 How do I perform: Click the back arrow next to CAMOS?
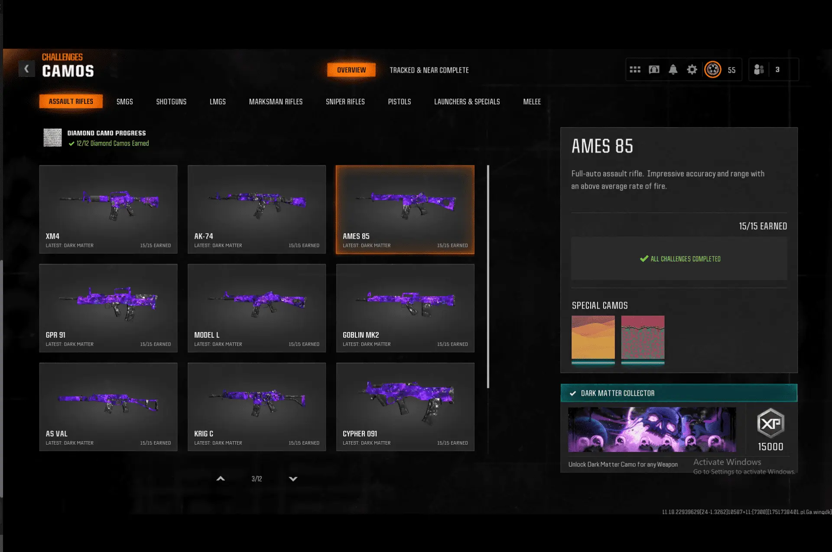point(26,69)
